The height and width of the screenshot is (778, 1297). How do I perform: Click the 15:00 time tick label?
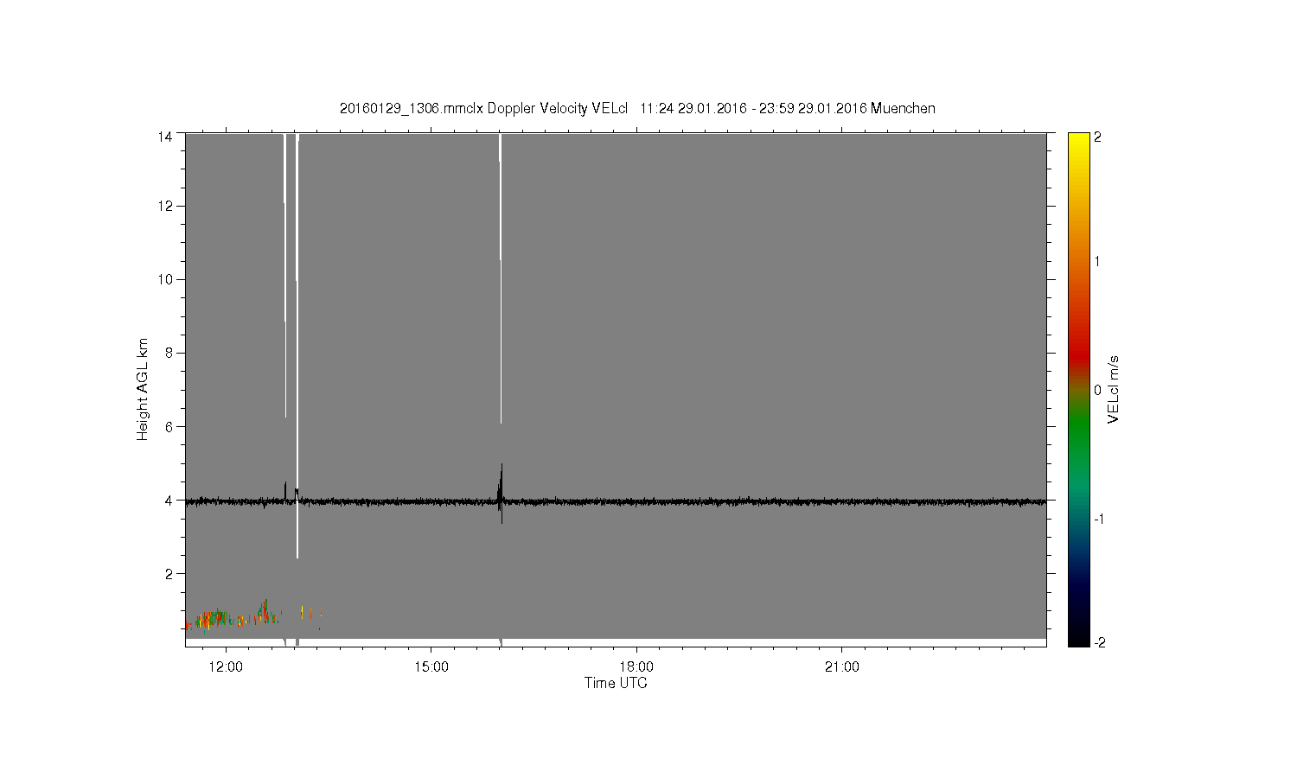click(x=431, y=667)
